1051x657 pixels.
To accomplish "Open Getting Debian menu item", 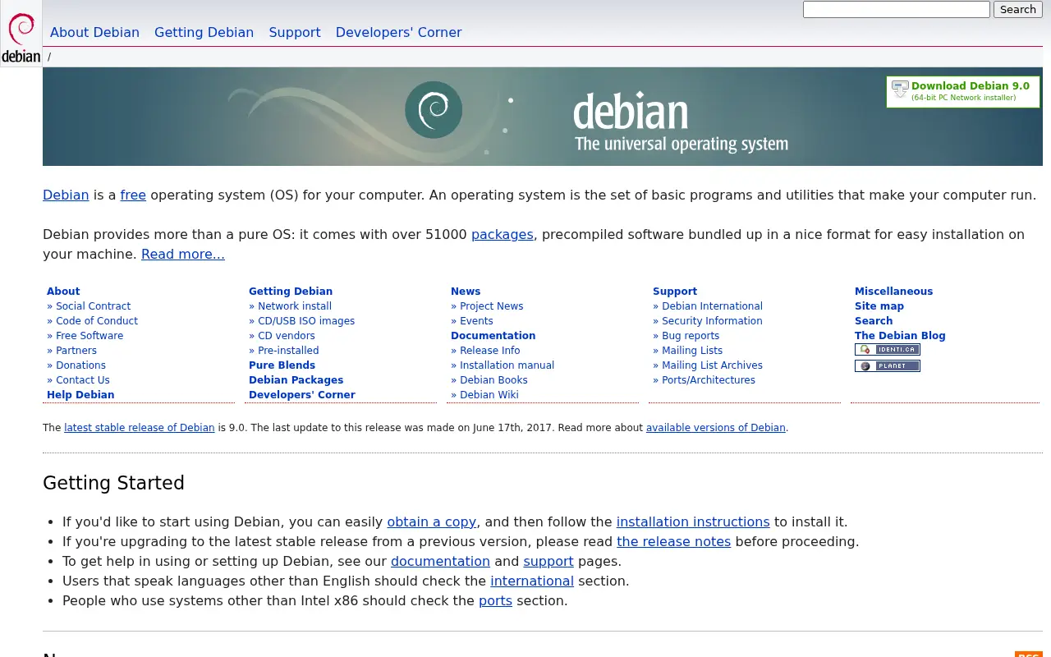I will (x=204, y=32).
